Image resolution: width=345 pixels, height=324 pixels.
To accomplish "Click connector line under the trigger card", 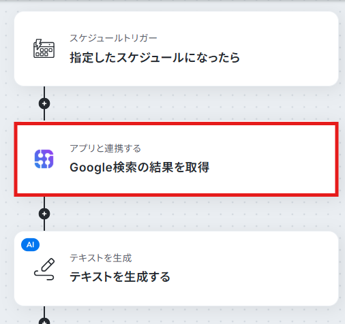I will (x=44, y=92).
